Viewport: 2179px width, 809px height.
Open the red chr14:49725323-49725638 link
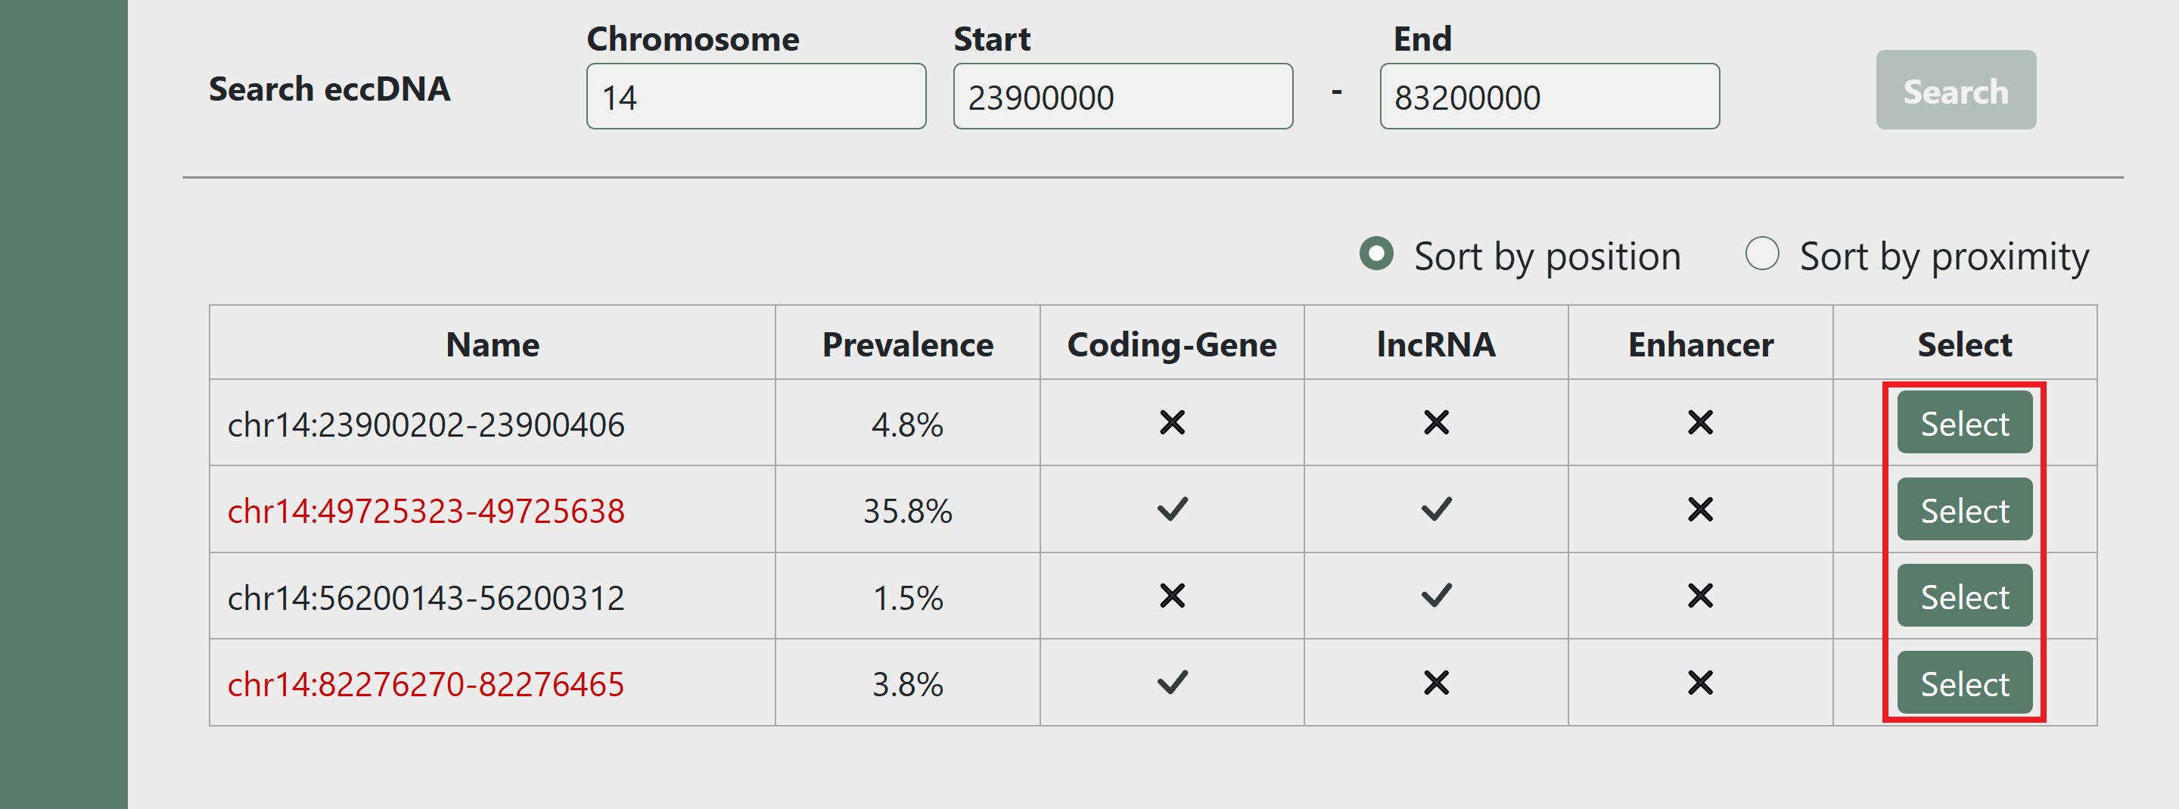click(425, 511)
